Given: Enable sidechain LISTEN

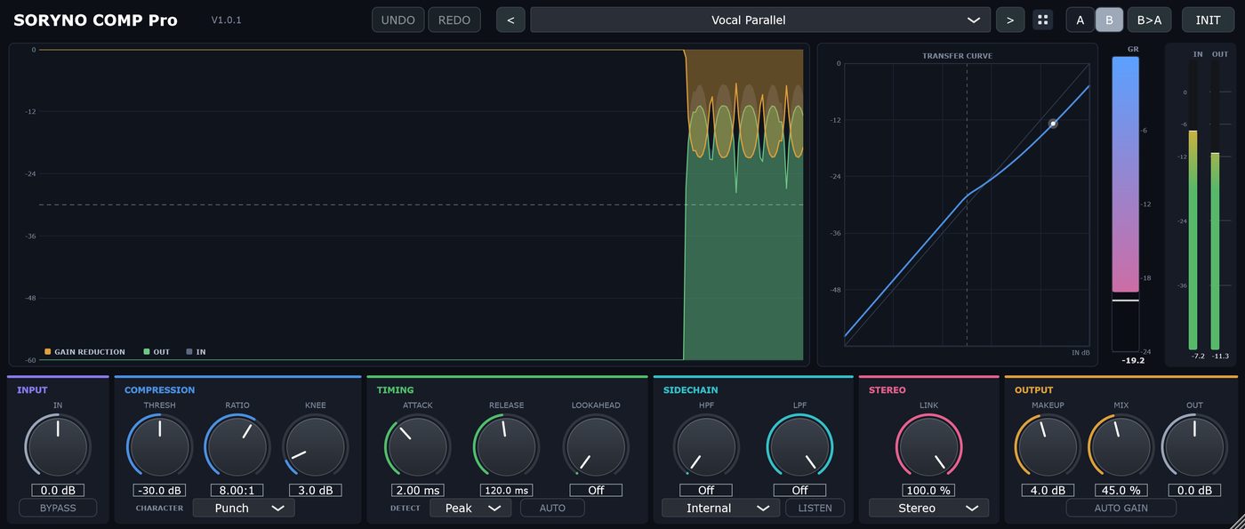Looking at the screenshot, I should (x=815, y=508).
